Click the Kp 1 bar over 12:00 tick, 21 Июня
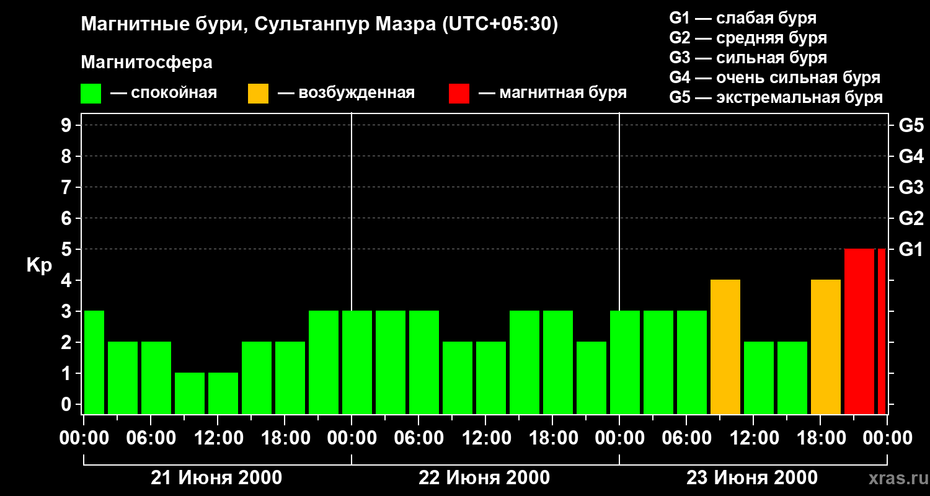 coord(223,393)
